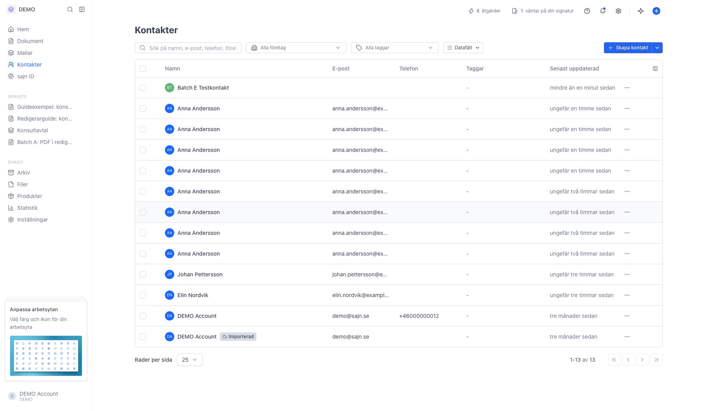705x411 pixels.
Task: Check the Johan Pettersson row checkbox
Action: click(x=143, y=274)
